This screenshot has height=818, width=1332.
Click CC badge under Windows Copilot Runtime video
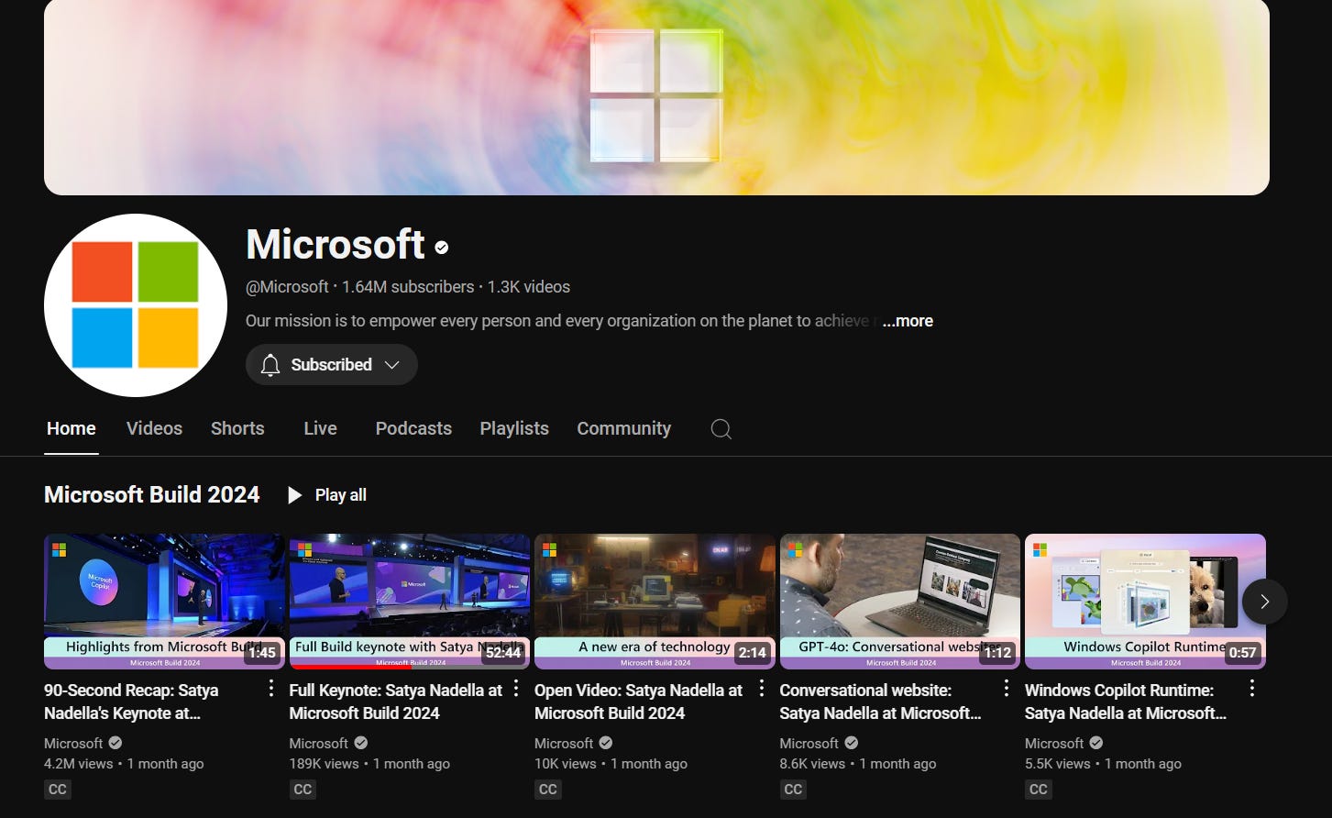click(x=1039, y=790)
